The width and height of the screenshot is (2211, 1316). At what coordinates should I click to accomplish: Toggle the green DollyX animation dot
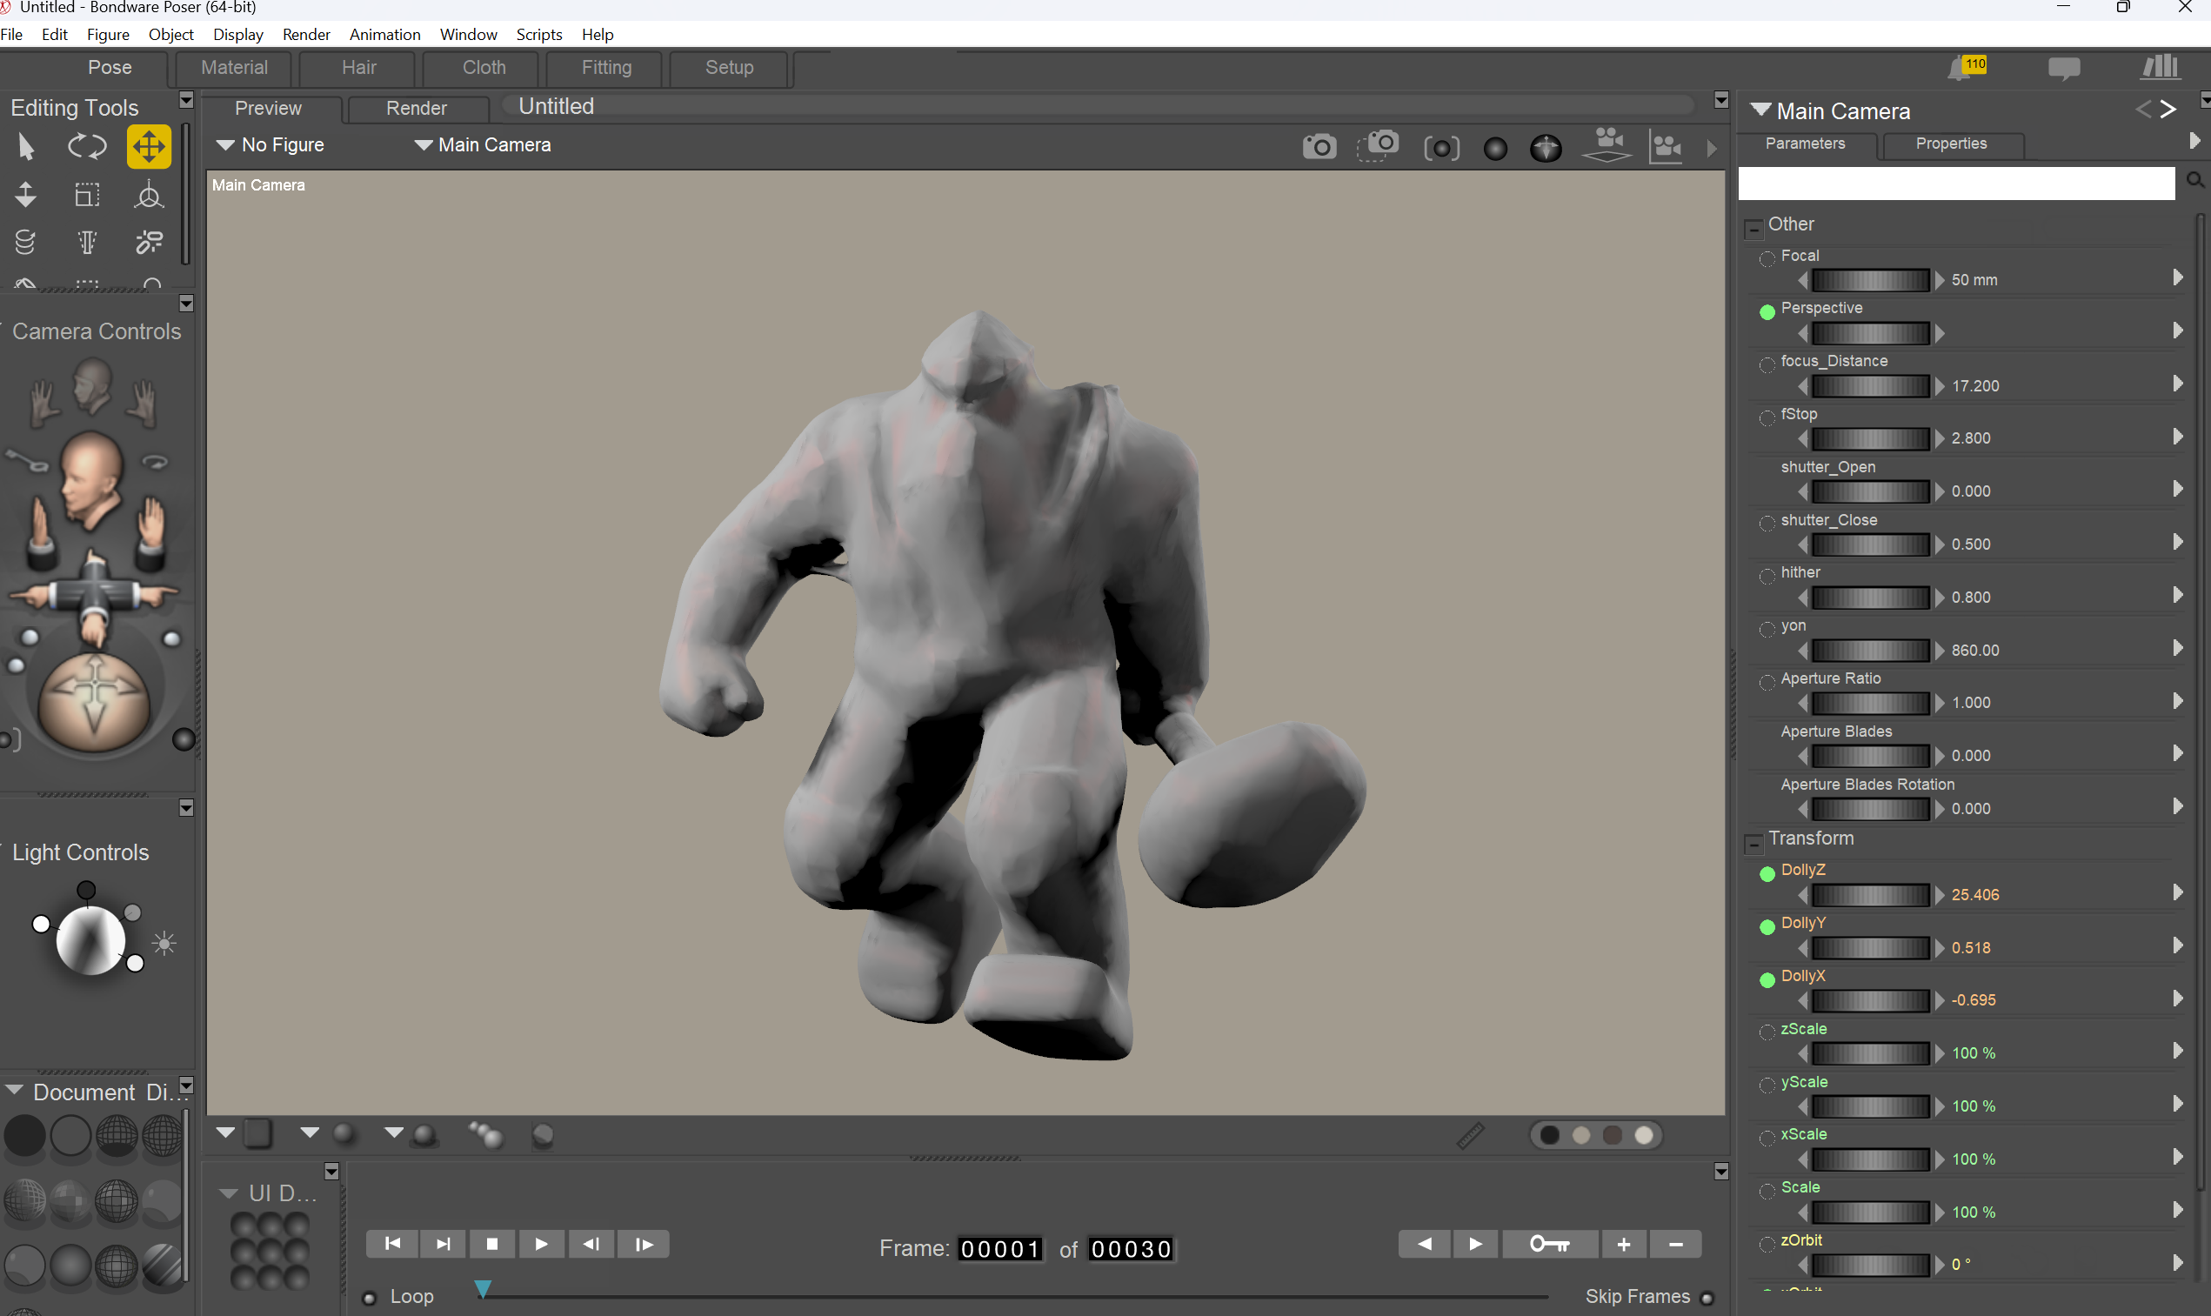[x=1767, y=980]
